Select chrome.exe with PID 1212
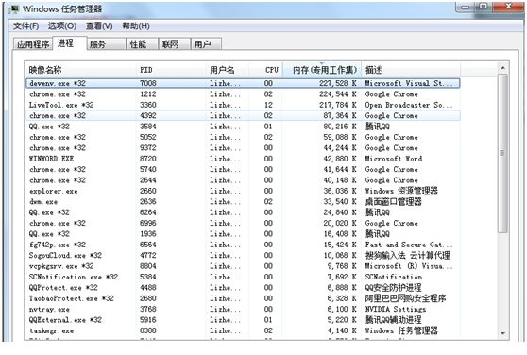Viewport: 527px width, 355px height. [243, 94]
